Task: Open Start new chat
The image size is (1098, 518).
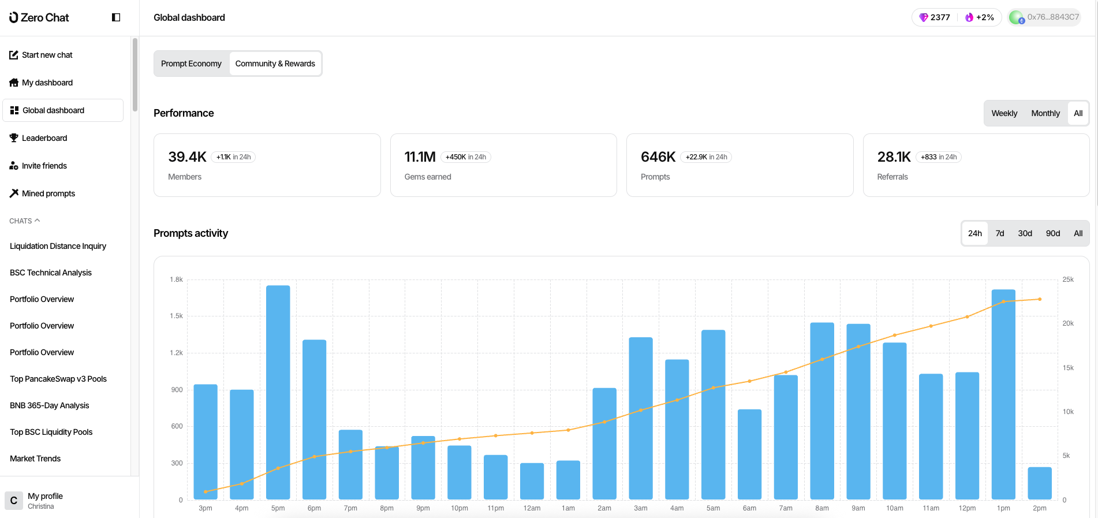Action: point(63,55)
